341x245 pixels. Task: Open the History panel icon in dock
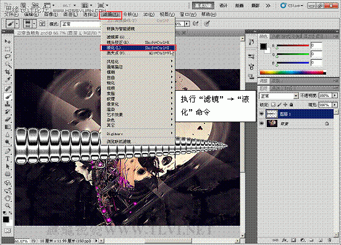tap(251, 42)
